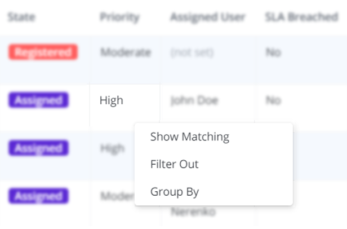
Task: Sort by the State column header
Action: click(21, 17)
